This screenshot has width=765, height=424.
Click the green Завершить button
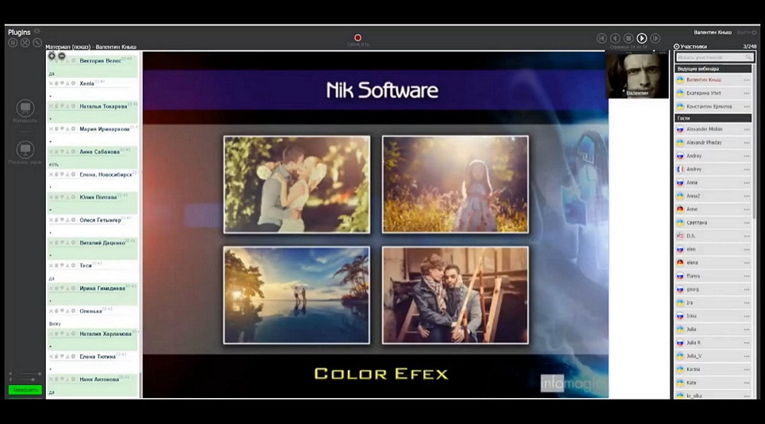coord(25,390)
